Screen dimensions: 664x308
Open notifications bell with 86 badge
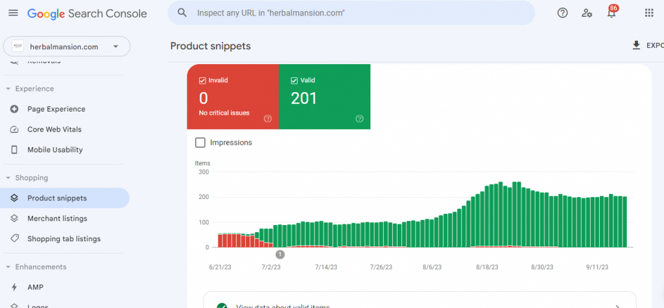tap(611, 12)
